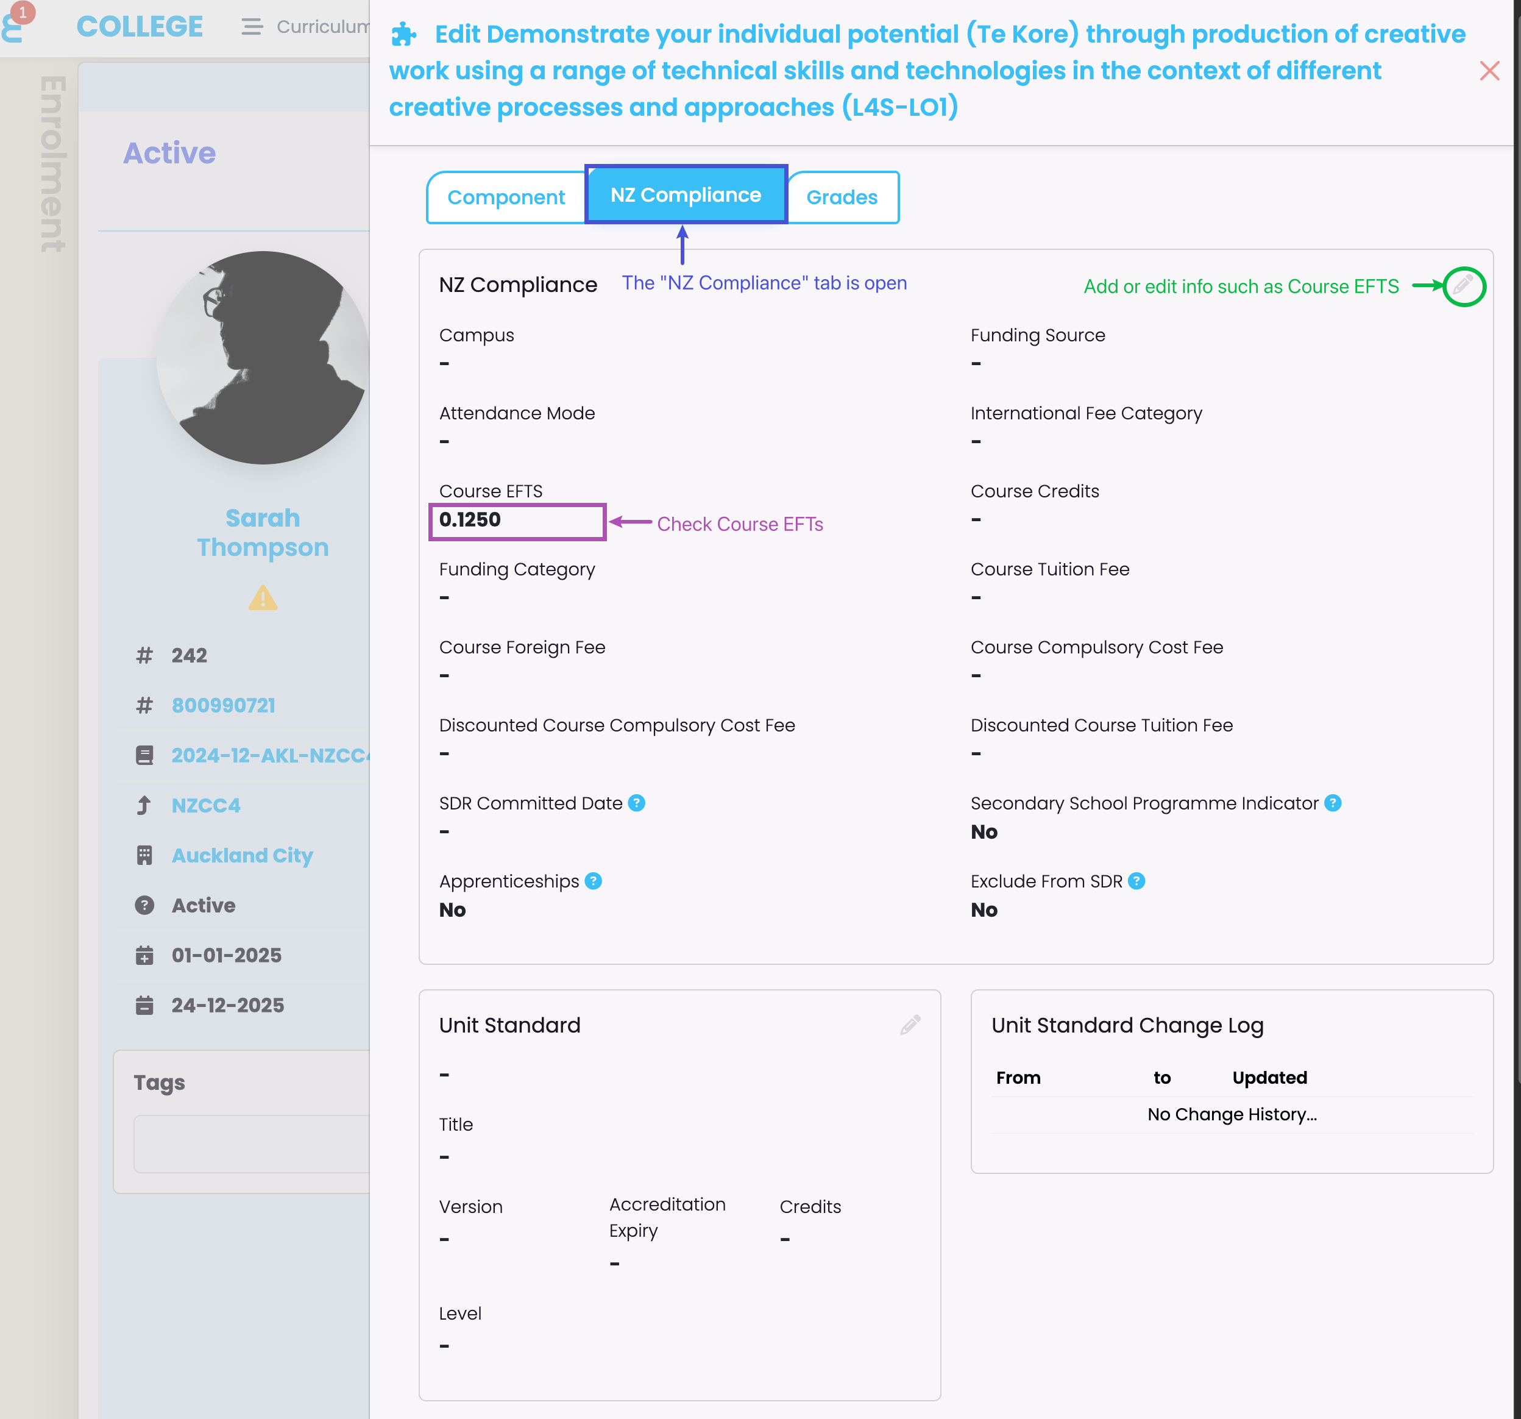The width and height of the screenshot is (1521, 1419).
Task: Select the NZ Compliance tab
Action: (686, 195)
